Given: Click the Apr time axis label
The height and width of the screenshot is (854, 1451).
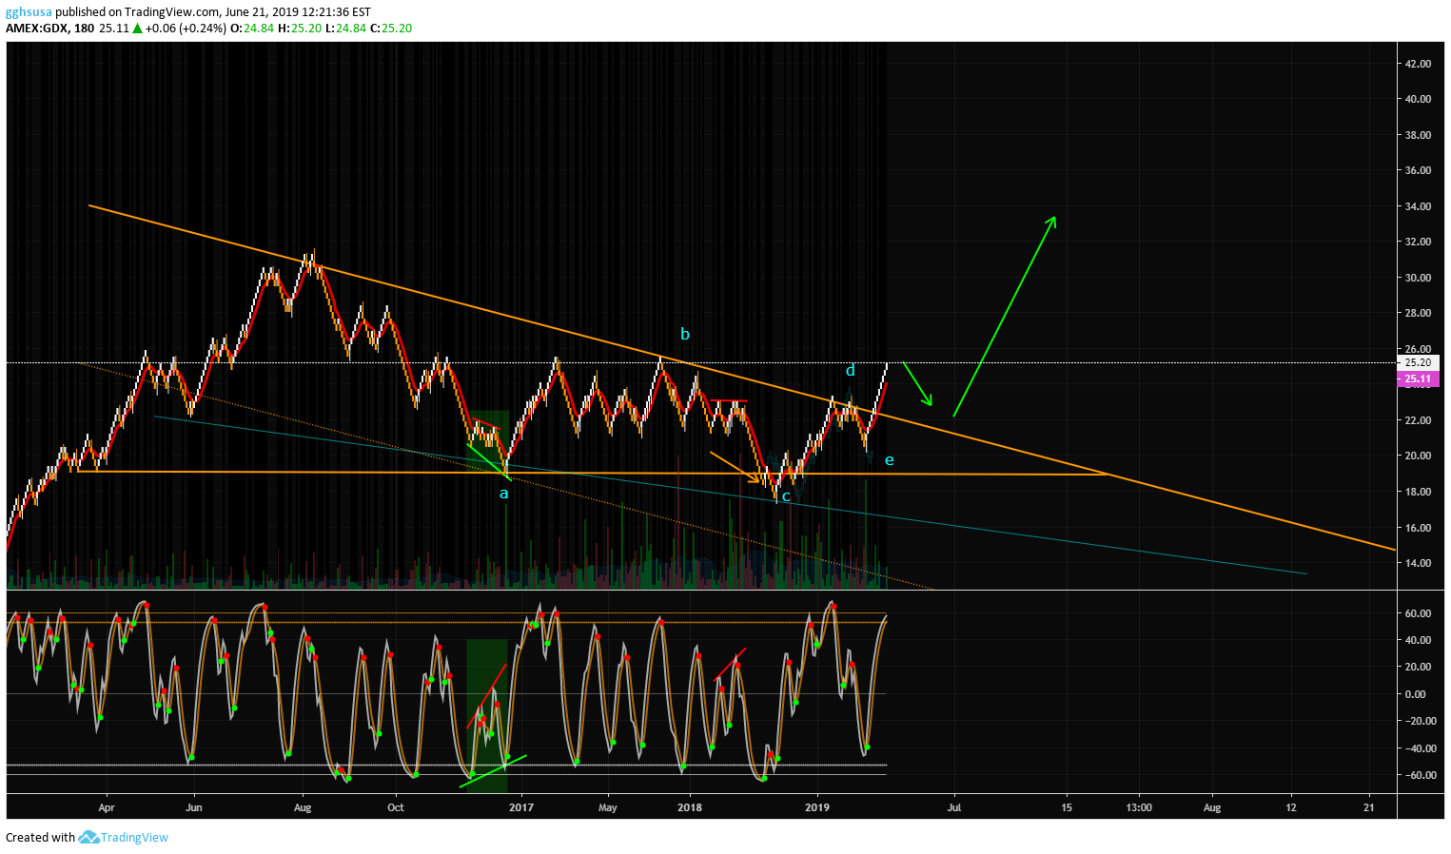Looking at the screenshot, I should pos(106,807).
